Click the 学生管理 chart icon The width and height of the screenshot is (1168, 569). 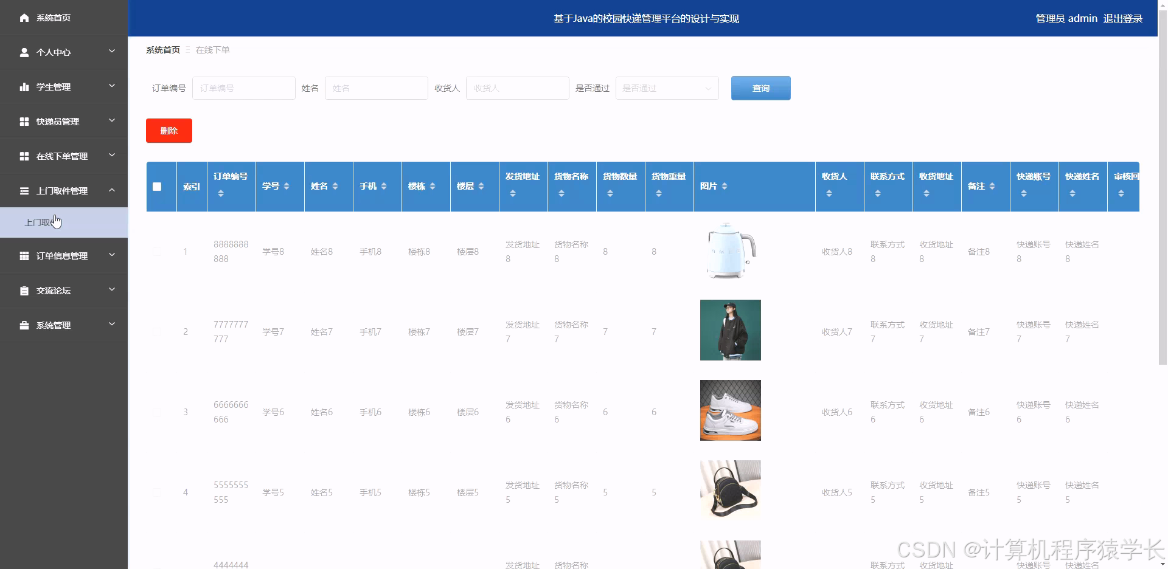click(x=24, y=87)
